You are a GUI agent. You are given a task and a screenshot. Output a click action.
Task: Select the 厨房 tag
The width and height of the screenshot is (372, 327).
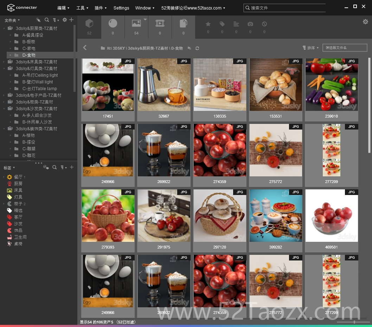point(18,184)
